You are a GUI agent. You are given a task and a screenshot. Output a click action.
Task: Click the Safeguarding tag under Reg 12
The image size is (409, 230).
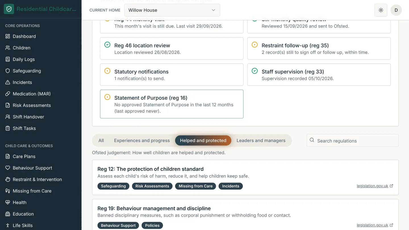point(113,186)
